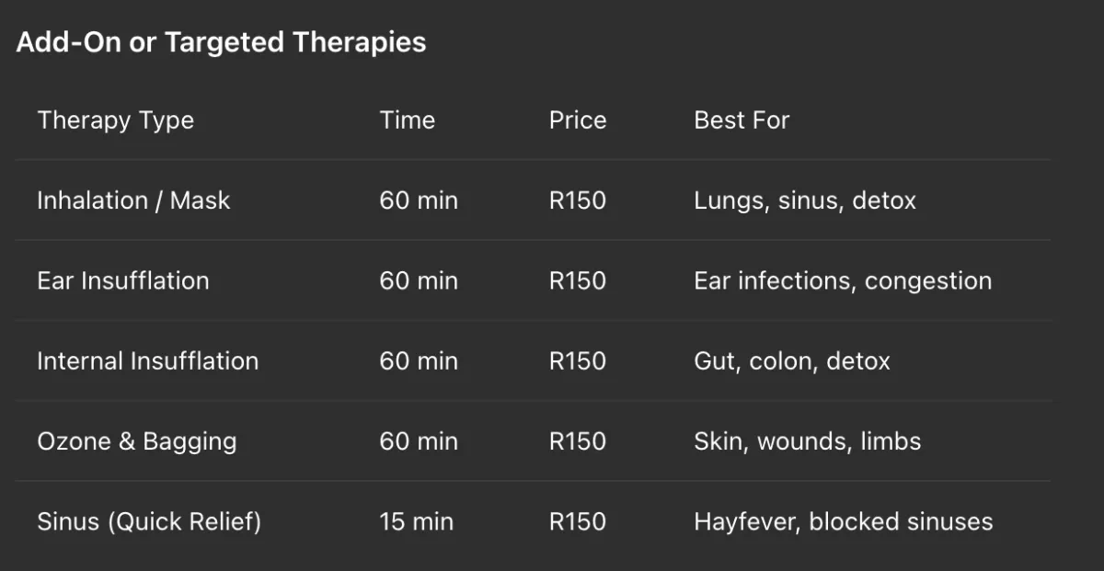
Task: Click the 'Gut, colon, detox' cell
Action: pos(792,361)
